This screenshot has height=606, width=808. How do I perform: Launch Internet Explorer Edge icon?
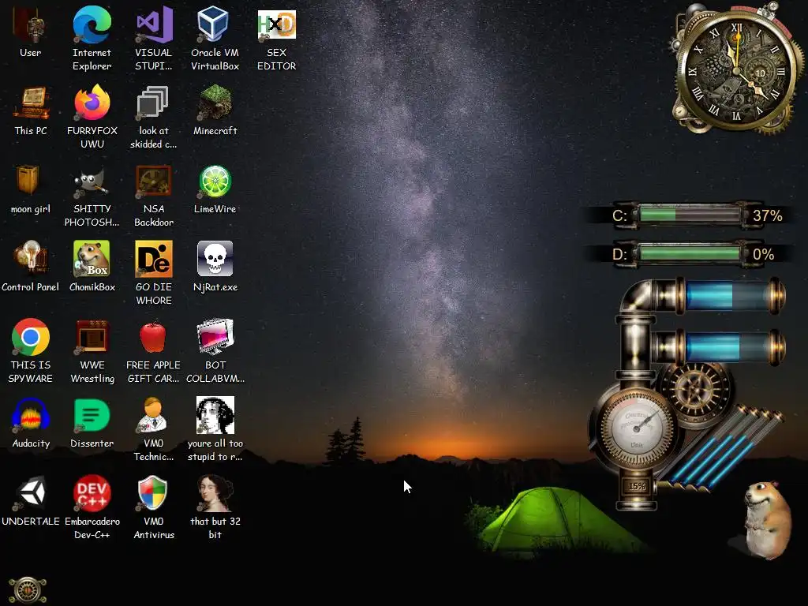pos(92,24)
